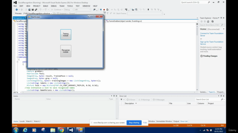Viewport: 238px width, 133px height.
Task: Click the Navigate Backward toolbar icon
Action: click(16, 10)
